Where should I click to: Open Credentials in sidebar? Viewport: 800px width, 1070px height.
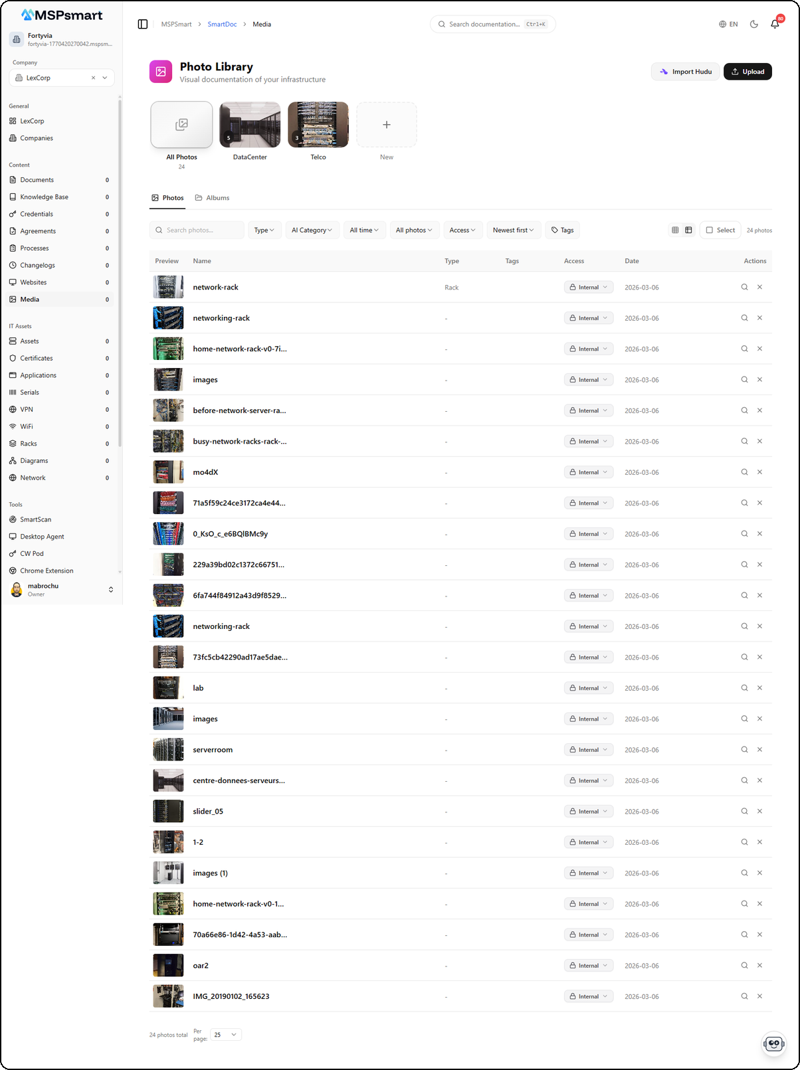click(x=60, y=214)
